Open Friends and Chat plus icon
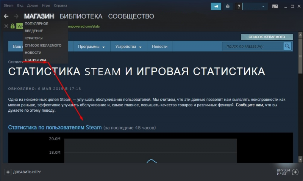The image size is (303, 181). click(295, 172)
